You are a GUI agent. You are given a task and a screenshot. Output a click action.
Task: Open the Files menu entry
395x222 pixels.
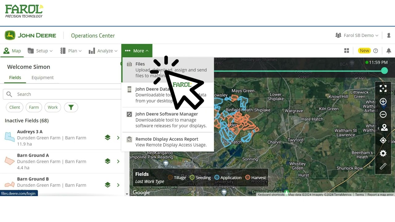click(168, 70)
